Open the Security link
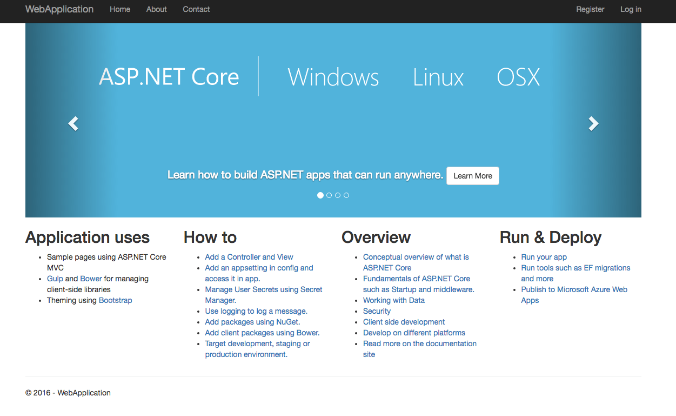 [x=377, y=311]
